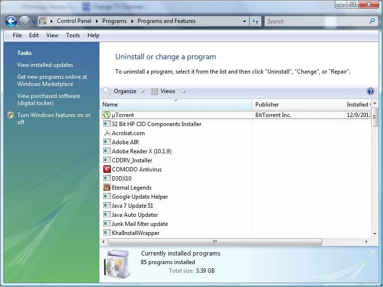The image size is (383, 287).
Task: Click the blue Help question mark icon
Action: pos(370,91)
